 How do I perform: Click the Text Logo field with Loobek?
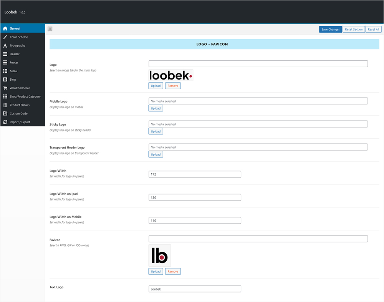click(195, 289)
